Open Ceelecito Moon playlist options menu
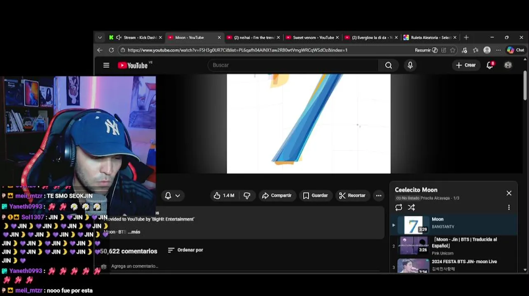The width and height of the screenshot is (529, 296). (x=509, y=208)
